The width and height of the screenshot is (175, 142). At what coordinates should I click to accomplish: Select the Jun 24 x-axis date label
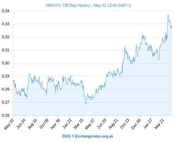(21, 124)
